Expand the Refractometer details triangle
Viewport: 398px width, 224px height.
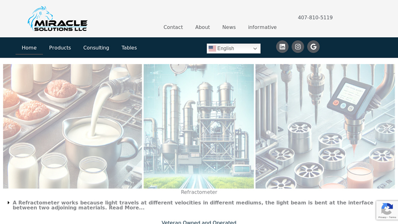8,203
